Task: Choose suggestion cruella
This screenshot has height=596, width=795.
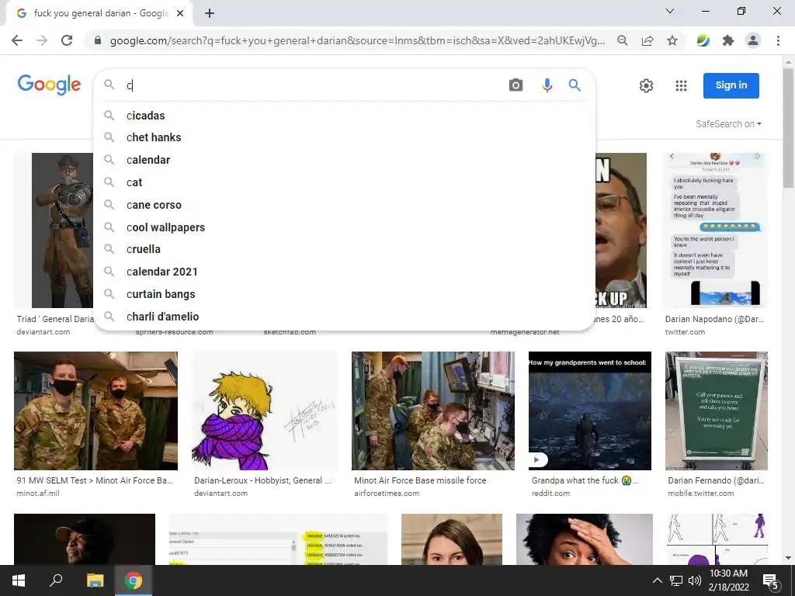Action: (x=344, y=249)
